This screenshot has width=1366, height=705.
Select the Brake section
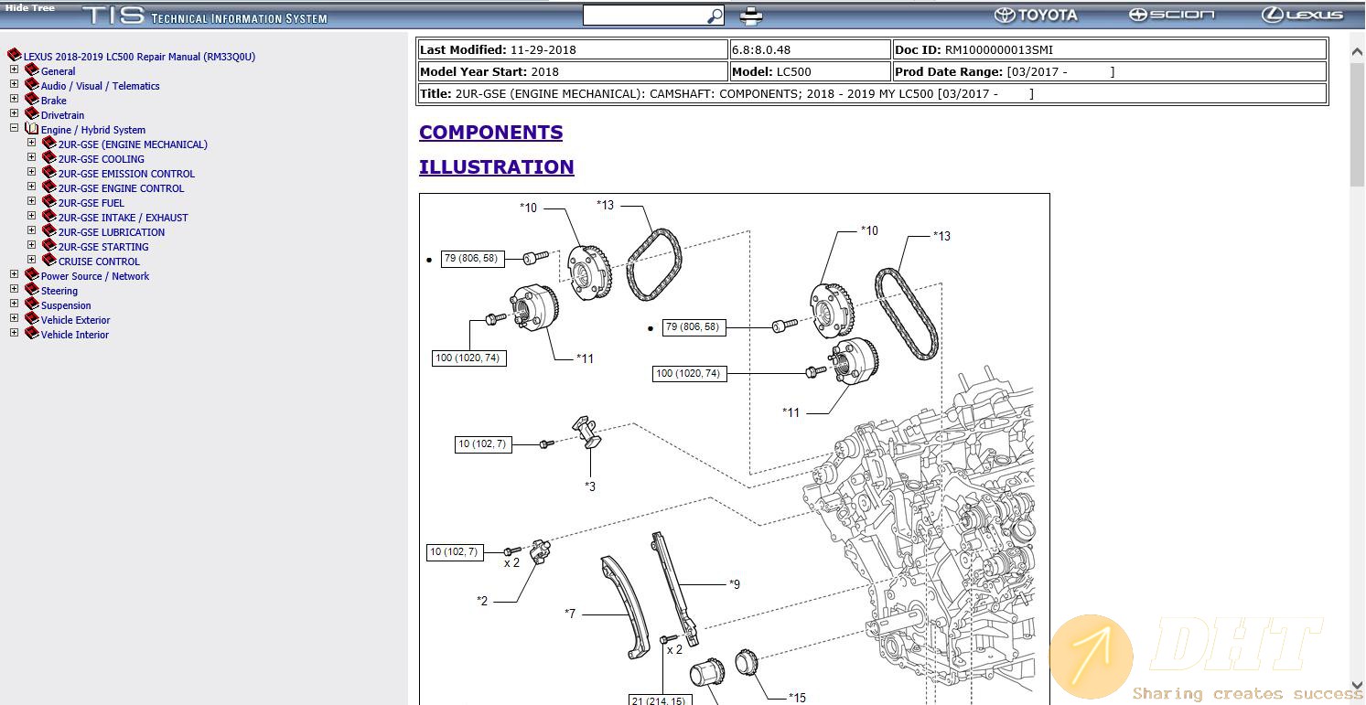(x=53, y=101)
